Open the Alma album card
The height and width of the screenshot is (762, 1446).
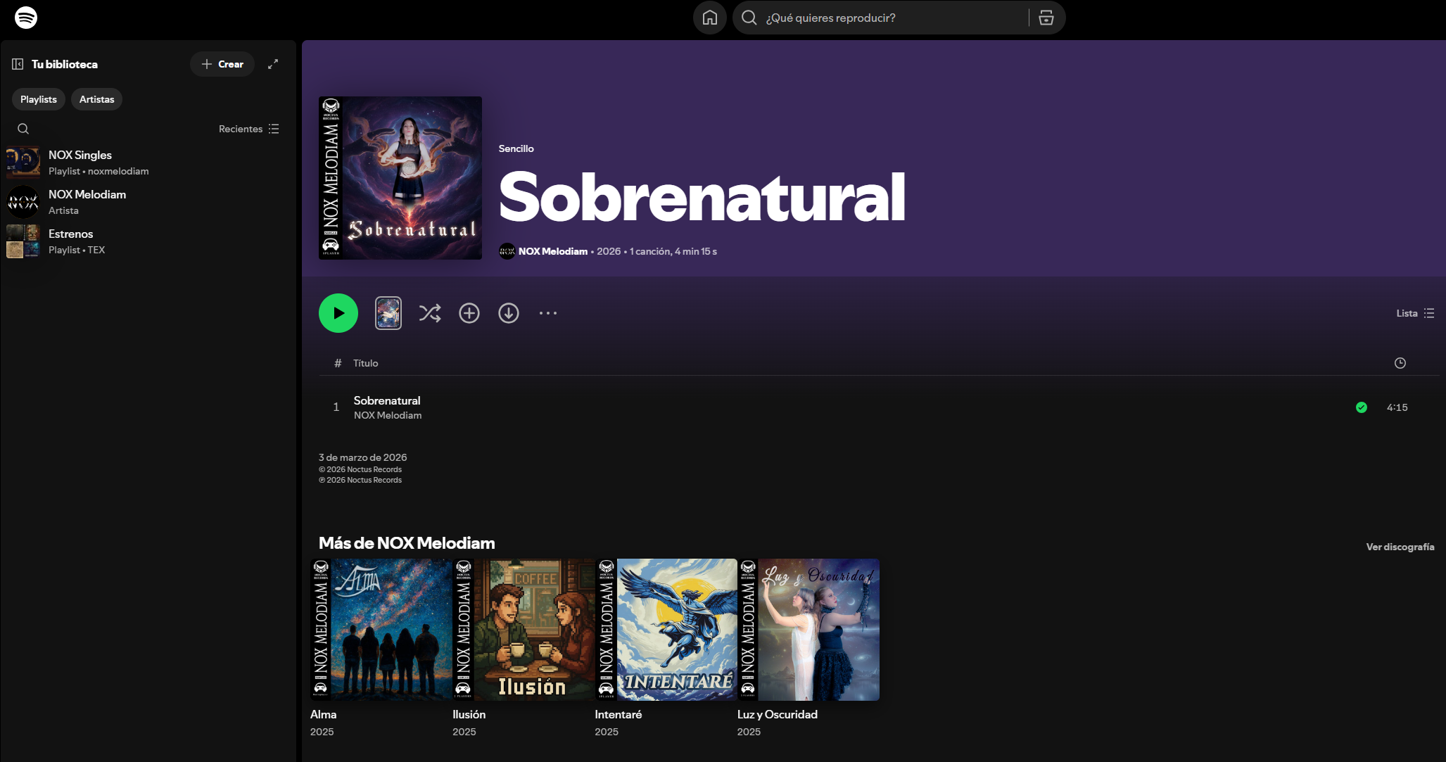tap(381, 649)
